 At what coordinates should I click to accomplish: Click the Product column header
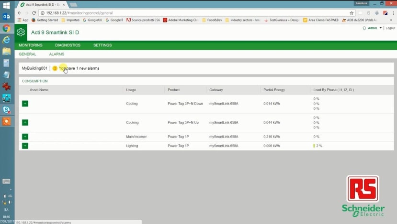click(x=174, y=90)
